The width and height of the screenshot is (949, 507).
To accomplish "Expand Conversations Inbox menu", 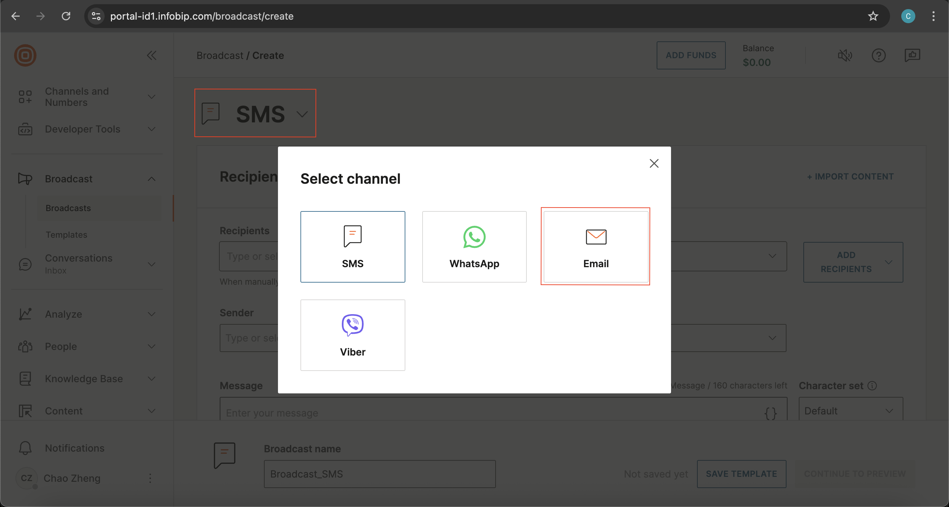I will coord(151,264).
